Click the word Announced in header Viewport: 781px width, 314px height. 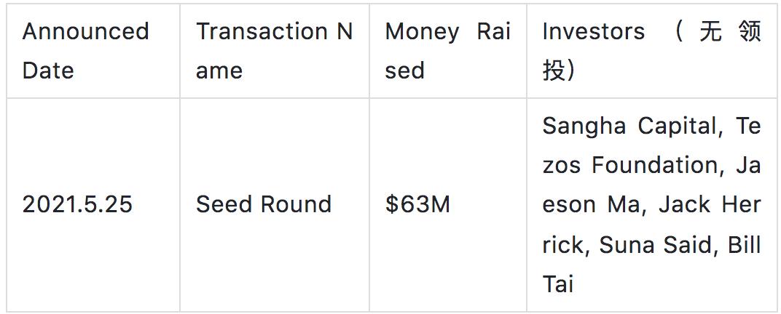(85, 32)
